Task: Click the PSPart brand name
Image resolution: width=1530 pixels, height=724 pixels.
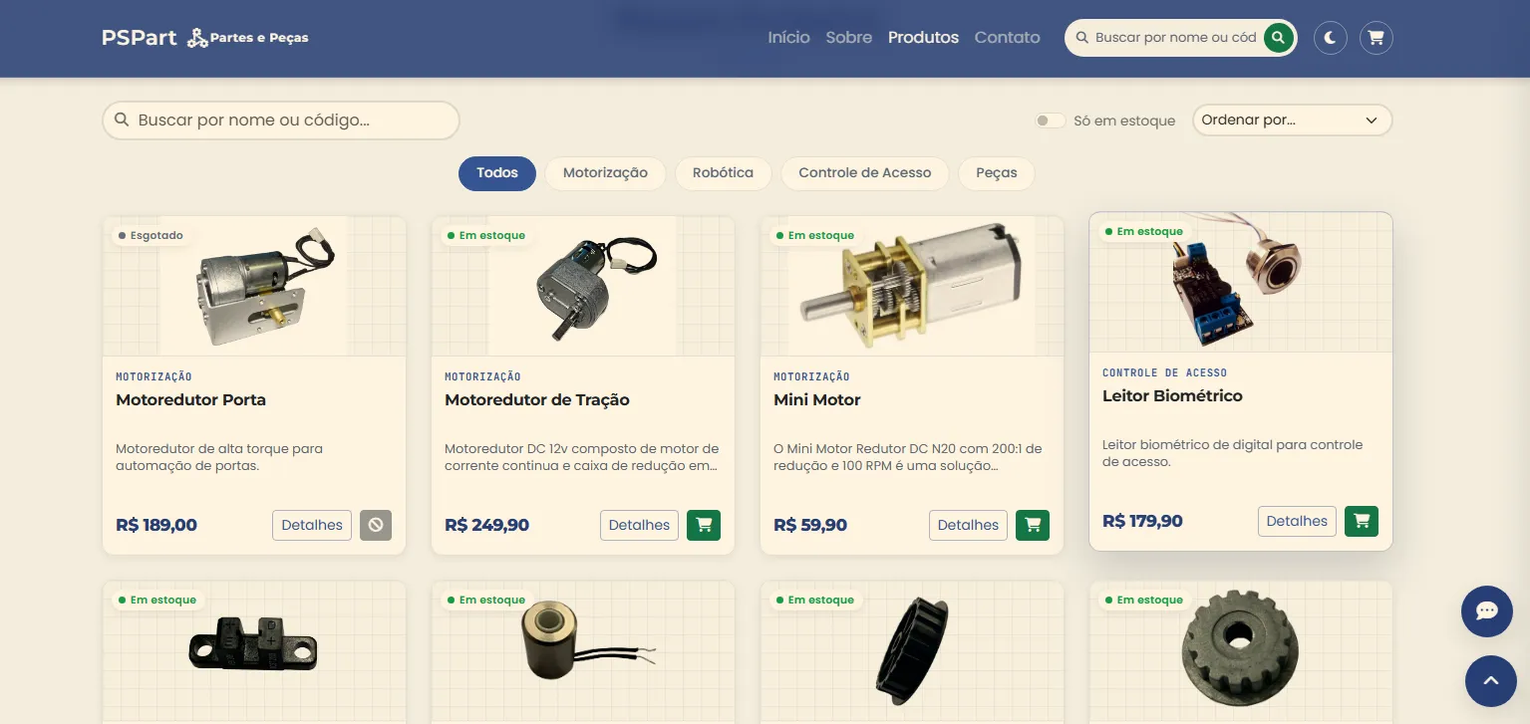Action: tap(140, 38)
